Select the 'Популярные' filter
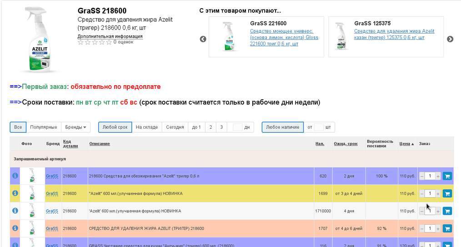This screenshot has width=461, height=247. 44,127
